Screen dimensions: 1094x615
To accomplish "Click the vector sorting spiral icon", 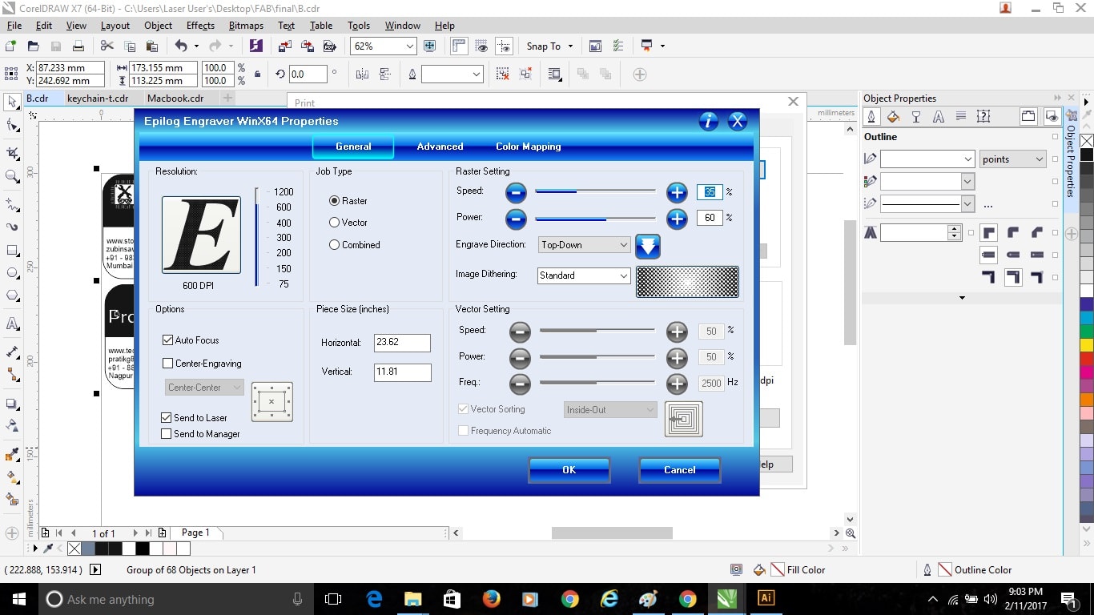I will point(684,419).
